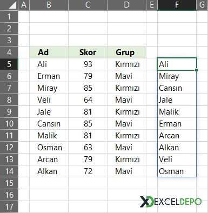
Task: Click the Grup header cell
Action: (x=126, y=52)
